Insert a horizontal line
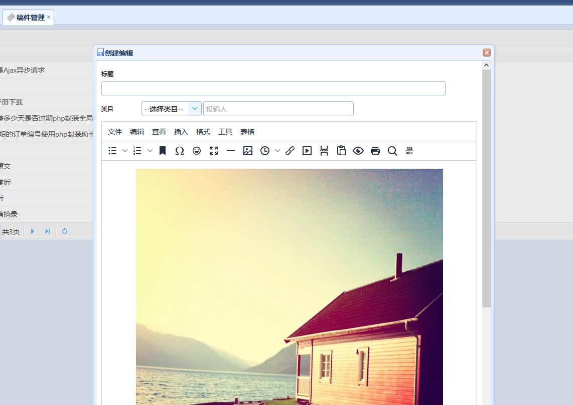Image resolution: width=573 pixels, height=405 pixels. [x=231, y=151]
